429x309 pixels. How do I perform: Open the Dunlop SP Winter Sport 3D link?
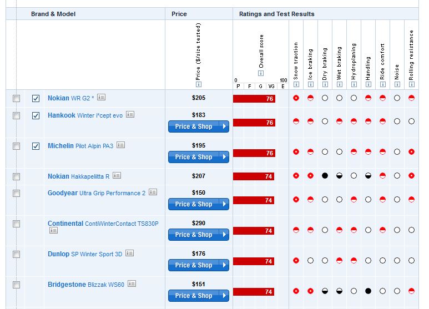coord(85,254)
